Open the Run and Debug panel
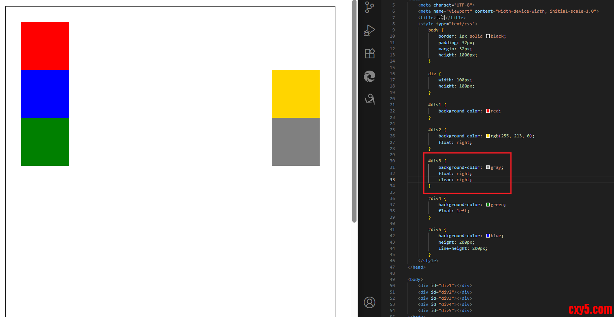Viewport: 614px width, 317px height. pos(370,30)
